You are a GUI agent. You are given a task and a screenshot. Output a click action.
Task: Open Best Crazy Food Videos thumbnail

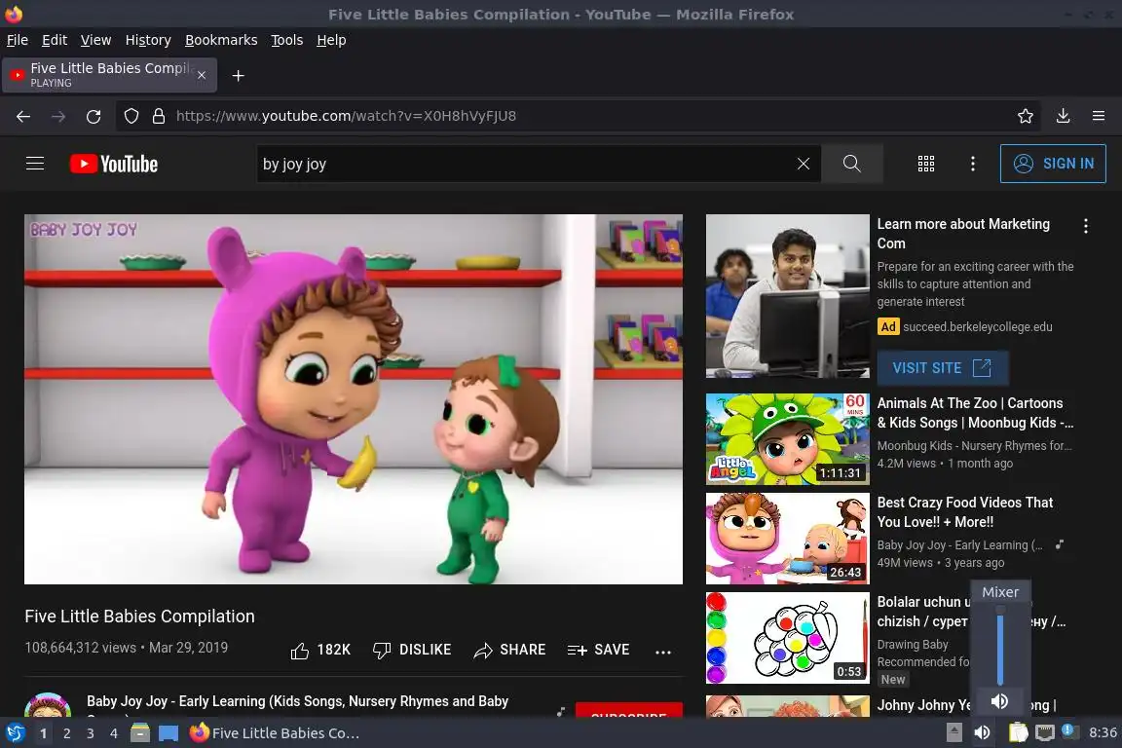(x=787, y=539)
